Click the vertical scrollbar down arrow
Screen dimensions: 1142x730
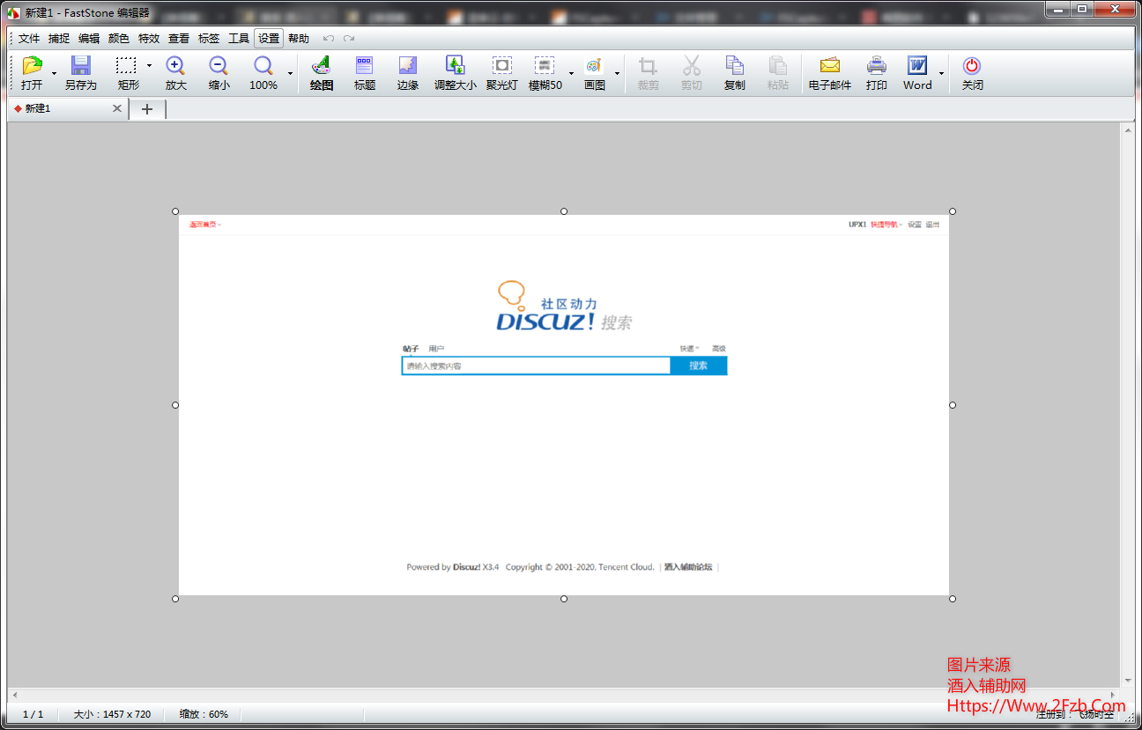(1127, 681)
